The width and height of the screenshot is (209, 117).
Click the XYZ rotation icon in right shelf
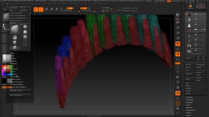tap(178, 63)
